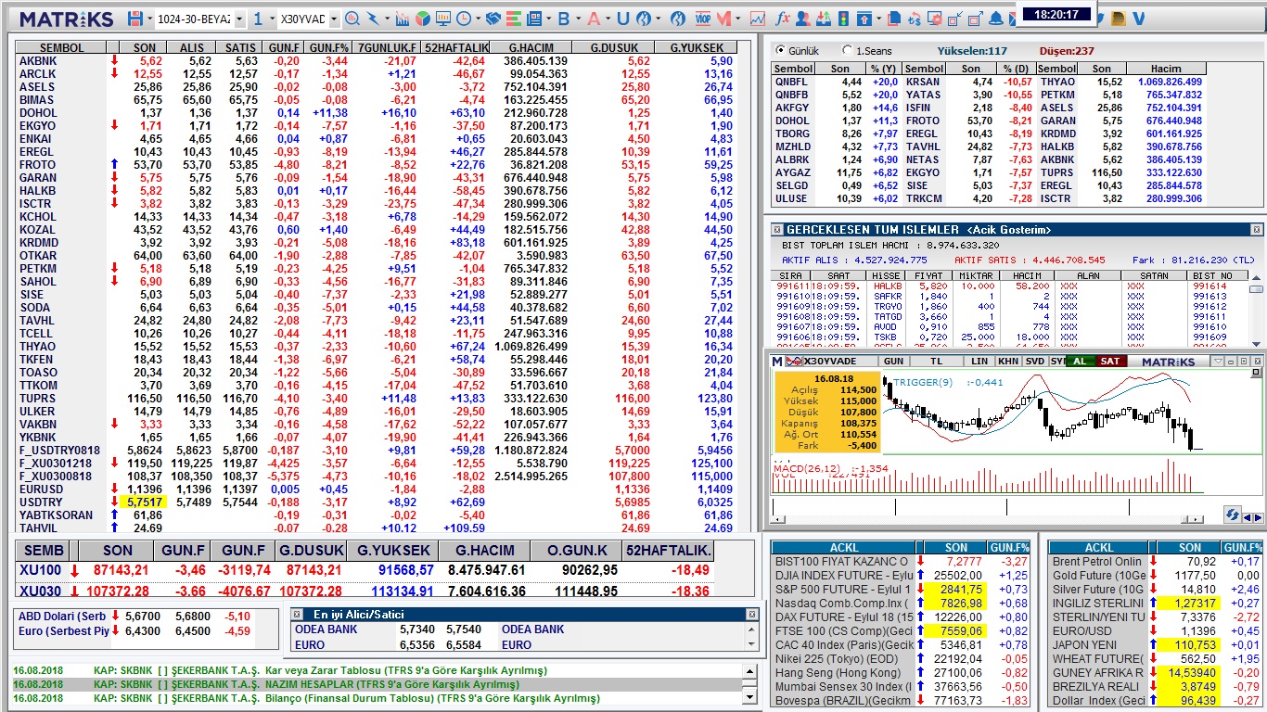Image resolution: width=1267 pixels, height=712 pixels.
Task: Expand the dropdown arrow beside lightning icon
Action: 387,19
